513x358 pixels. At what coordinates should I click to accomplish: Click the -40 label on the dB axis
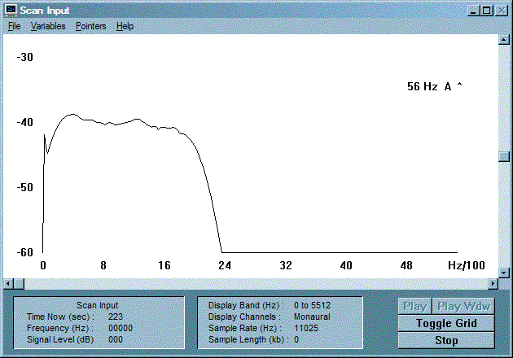click(x=25, y=122)
